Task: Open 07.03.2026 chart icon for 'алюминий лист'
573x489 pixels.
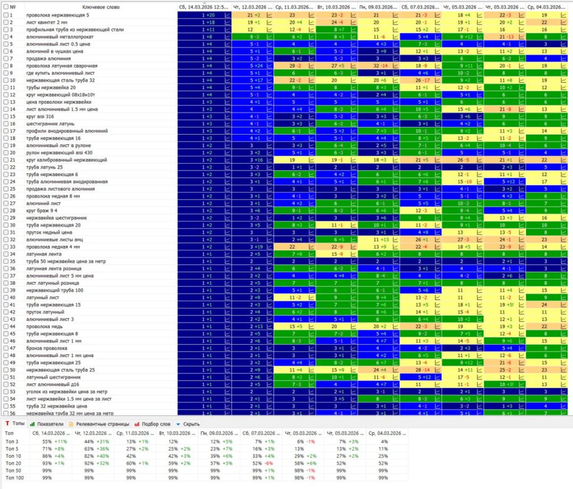Action: (x=438, y=203)
